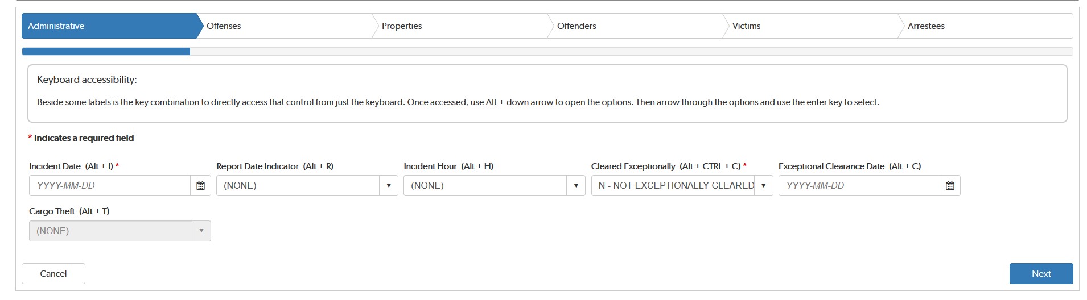
Task: Go to the Properties step tab
Action: tap(402, 26)
